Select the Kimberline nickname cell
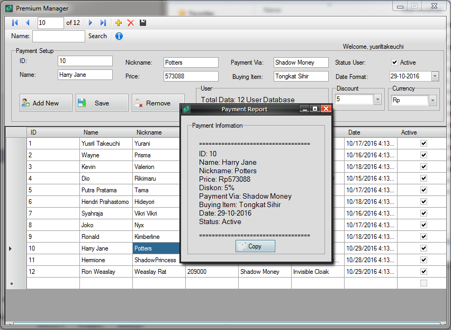Viewport: 451px width, 330px height. click(157, 236)
